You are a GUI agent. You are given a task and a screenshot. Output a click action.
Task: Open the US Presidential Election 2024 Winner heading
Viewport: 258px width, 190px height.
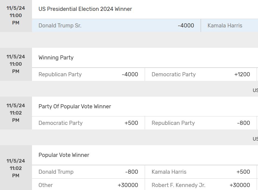85,9
